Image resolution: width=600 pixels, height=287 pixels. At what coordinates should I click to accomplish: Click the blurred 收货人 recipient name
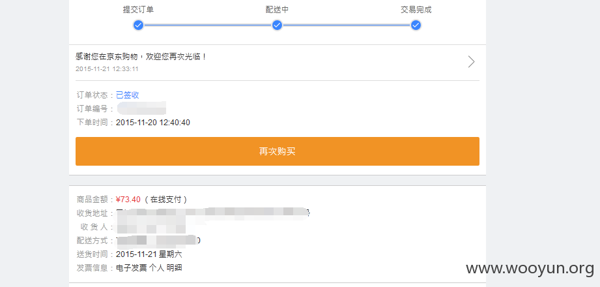pos(150,227)
